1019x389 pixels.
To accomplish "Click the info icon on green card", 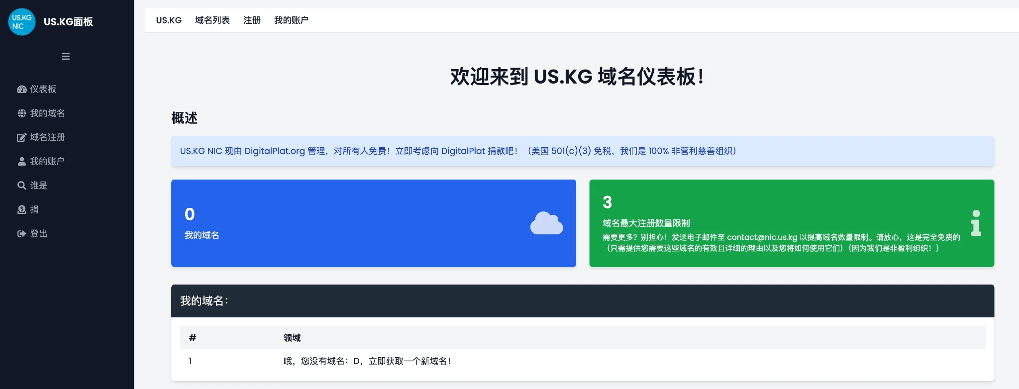I will point(976,223).
